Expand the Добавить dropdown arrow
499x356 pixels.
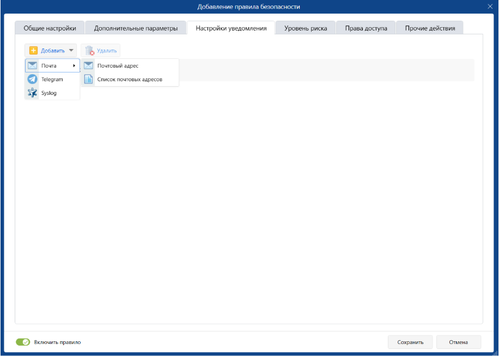tap(71, 51)
